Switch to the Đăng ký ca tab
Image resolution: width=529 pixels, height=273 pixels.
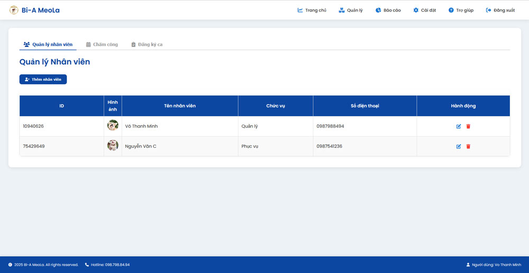pos(147,44)
